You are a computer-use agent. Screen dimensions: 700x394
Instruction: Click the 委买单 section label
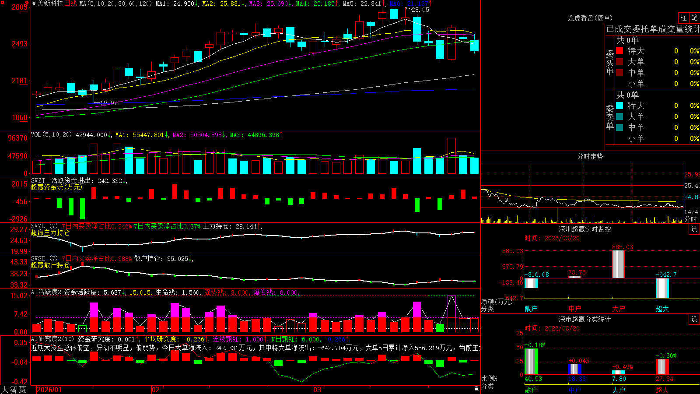[x=610, y=63]
